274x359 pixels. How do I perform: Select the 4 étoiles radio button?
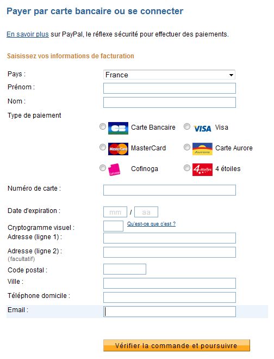tap(187, 168)
